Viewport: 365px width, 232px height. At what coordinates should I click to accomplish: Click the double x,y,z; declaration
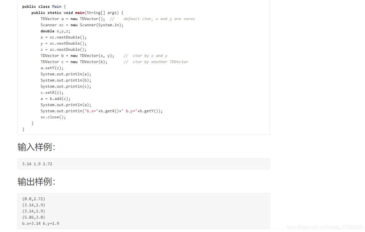tap(55, 31)
